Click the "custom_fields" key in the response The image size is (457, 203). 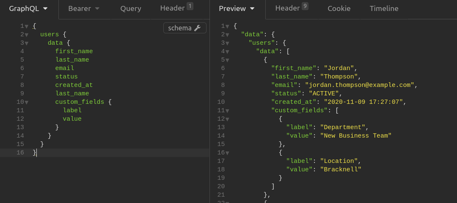point(299,111)
